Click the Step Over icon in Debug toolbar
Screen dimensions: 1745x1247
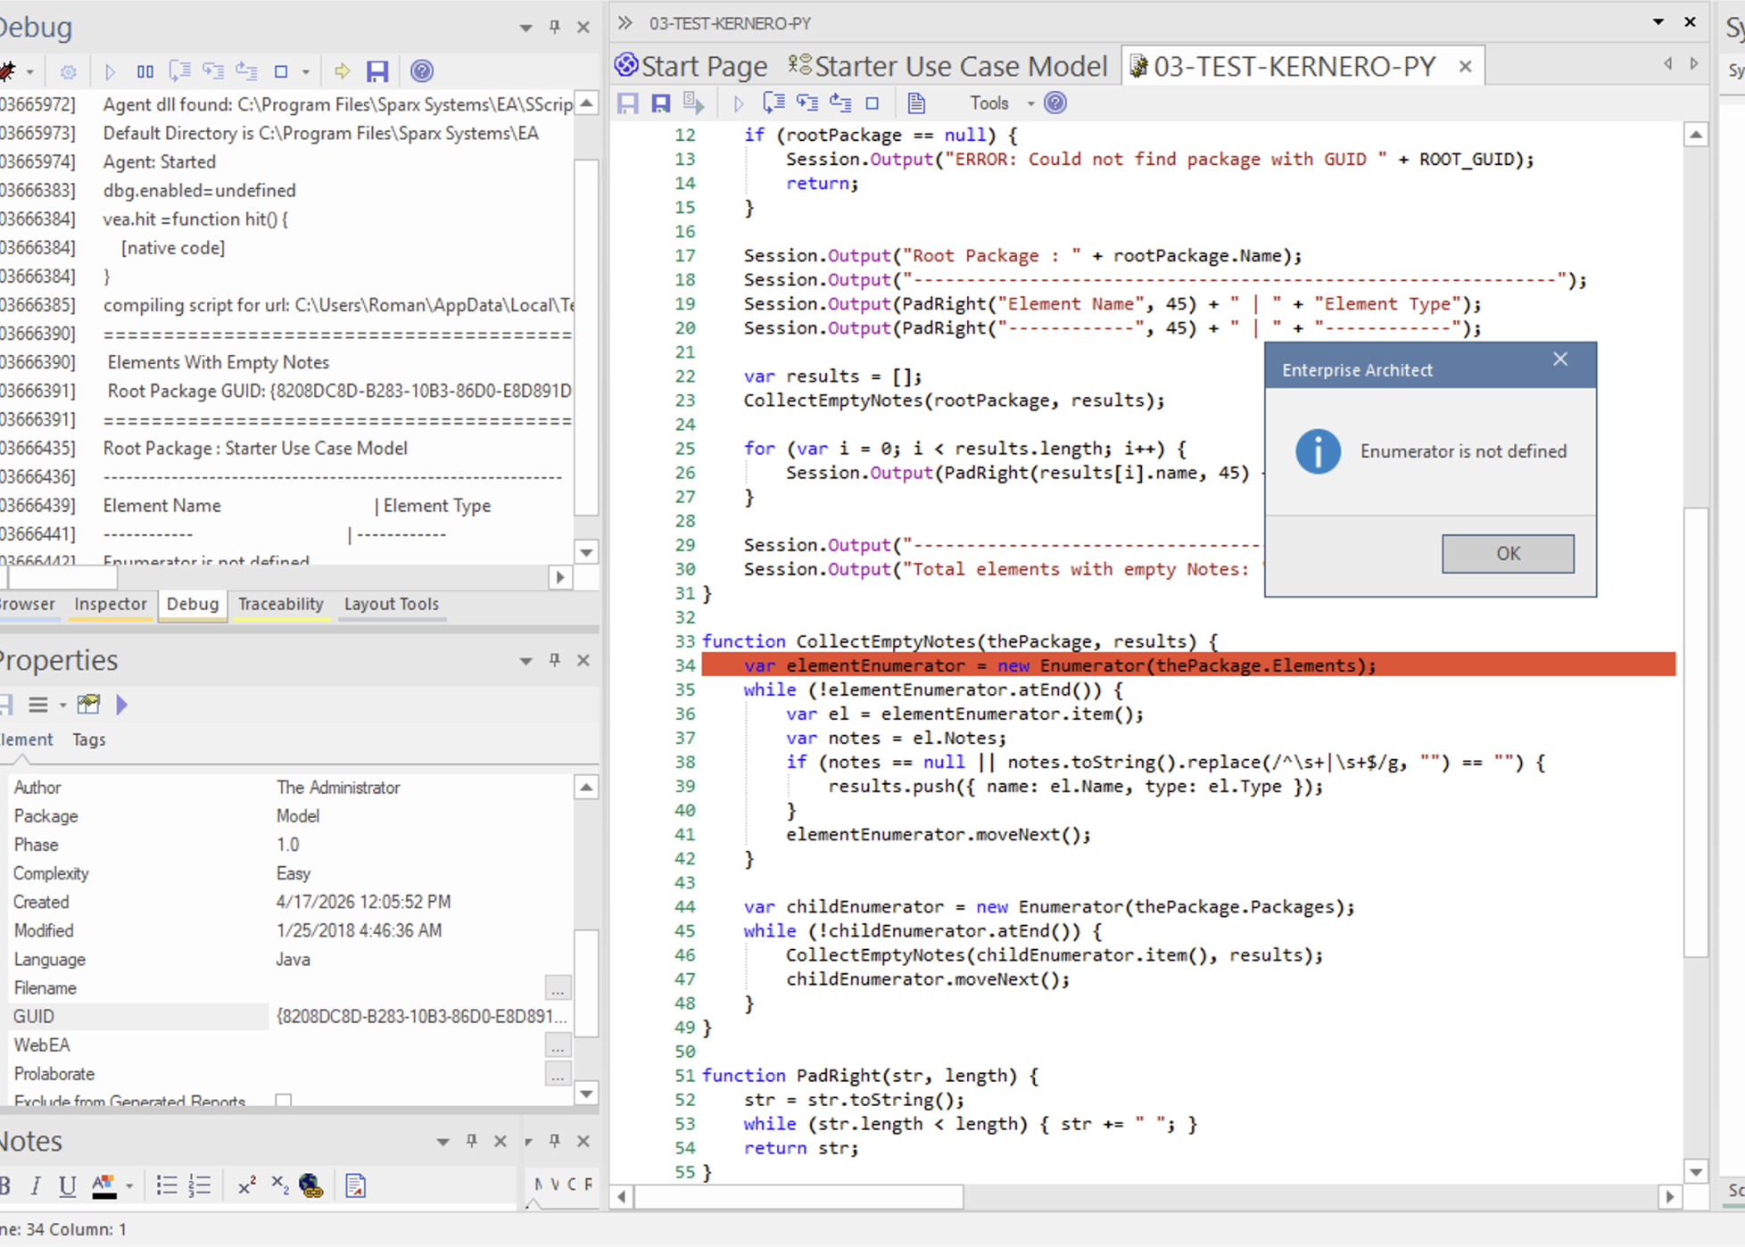213,71
